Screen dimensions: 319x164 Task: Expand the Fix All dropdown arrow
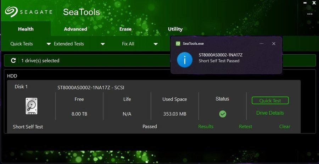(156, 44)
